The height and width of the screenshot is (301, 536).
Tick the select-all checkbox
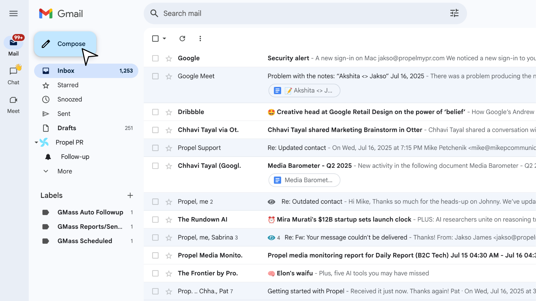155,38
